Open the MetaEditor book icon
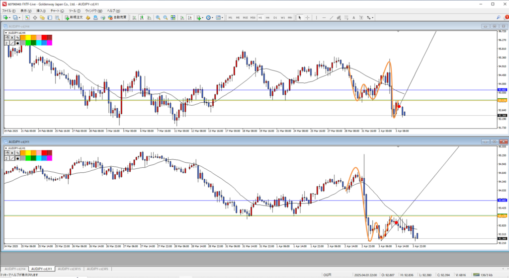The height and width of the screenshot is (278, 509). 88,17
